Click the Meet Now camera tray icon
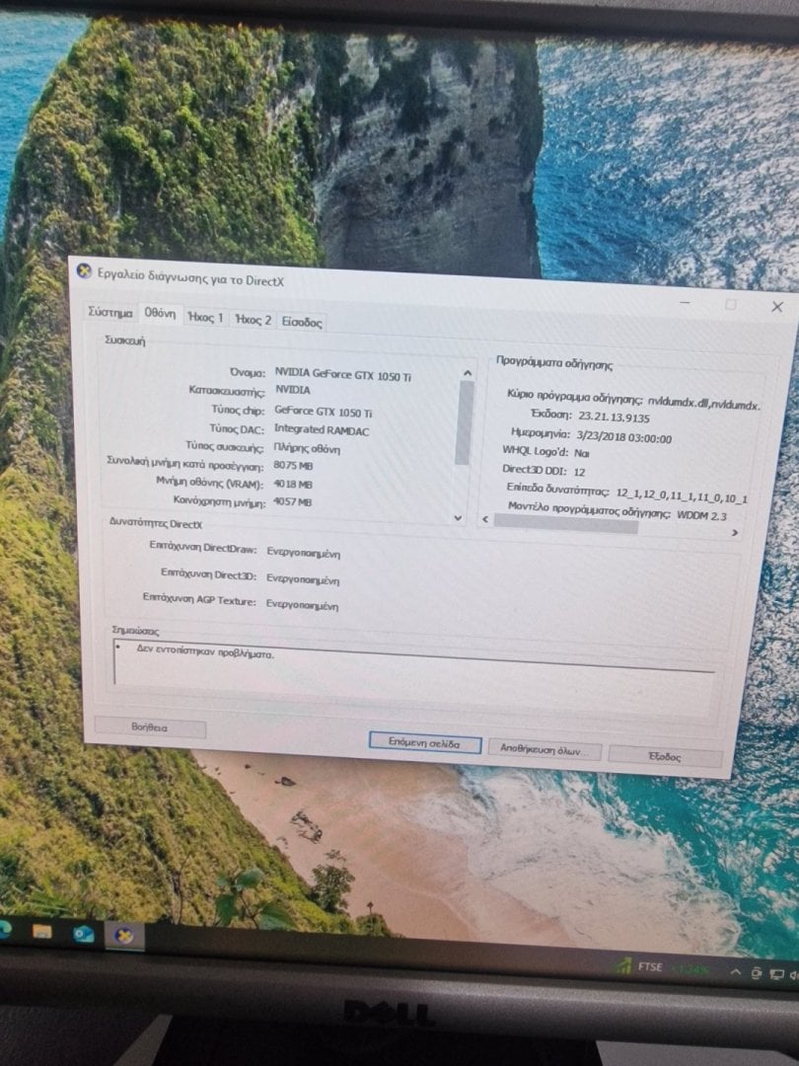The height and width of the screenshot is (1066, 799). tap(756, 973)
